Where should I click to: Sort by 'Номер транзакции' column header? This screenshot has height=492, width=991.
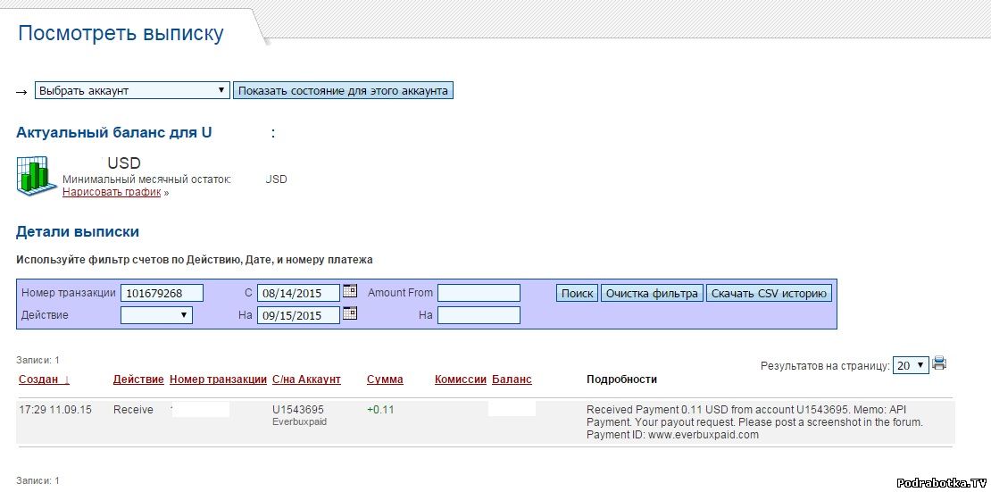coord(218,379)
